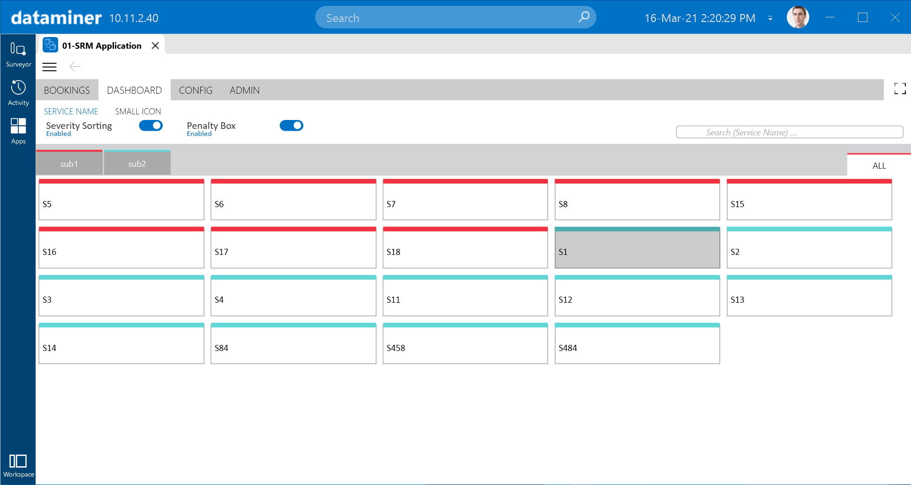
Task: Open the time settings caret beside the clock
Action: coord(770,18)
